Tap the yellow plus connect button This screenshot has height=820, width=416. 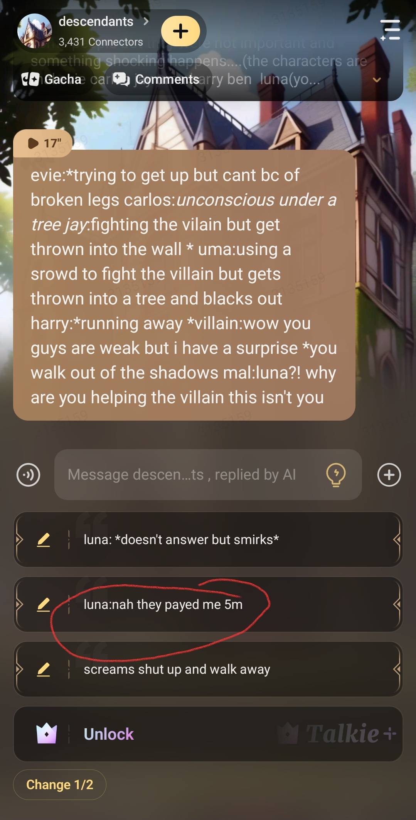pyautogui.click(x=180, y=31)
